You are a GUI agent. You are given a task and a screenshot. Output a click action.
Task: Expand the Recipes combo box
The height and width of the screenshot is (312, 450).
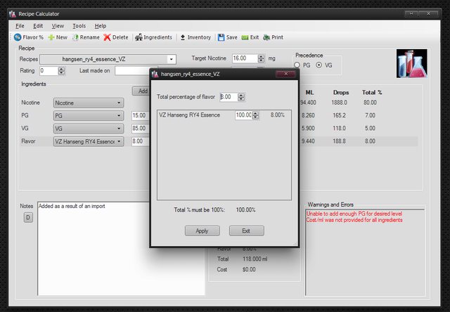tap(172, 60)
